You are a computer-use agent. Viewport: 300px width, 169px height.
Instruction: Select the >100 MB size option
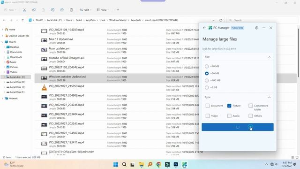(207, 80)
